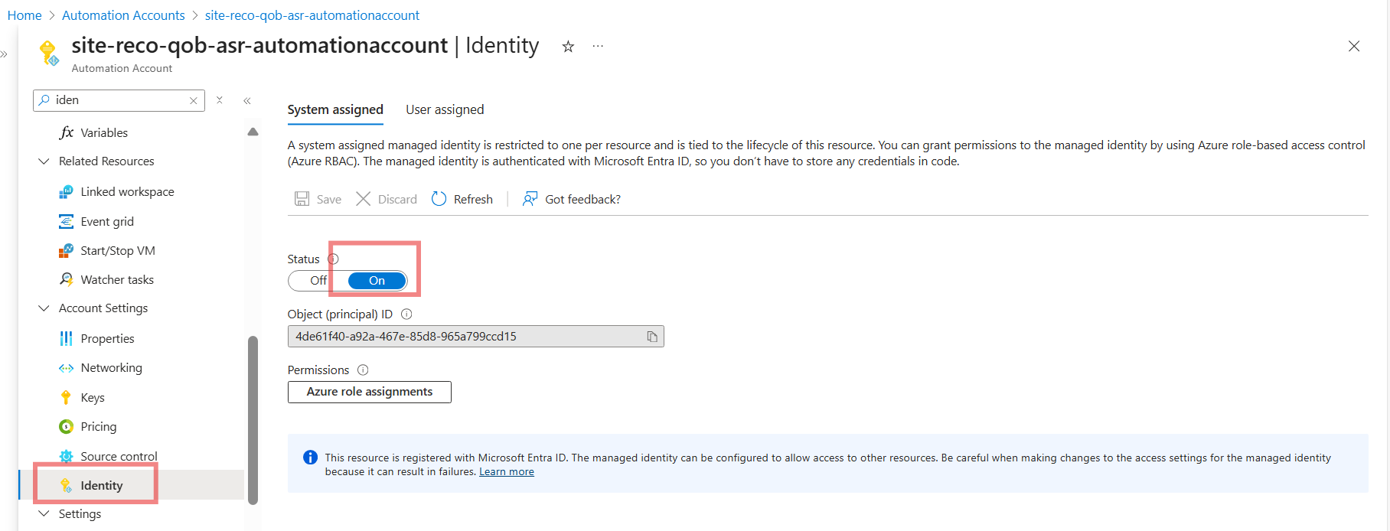Click the cross icon beside the search box
The height and width of the screenshot is (531, 1390).
coord(220,100)
